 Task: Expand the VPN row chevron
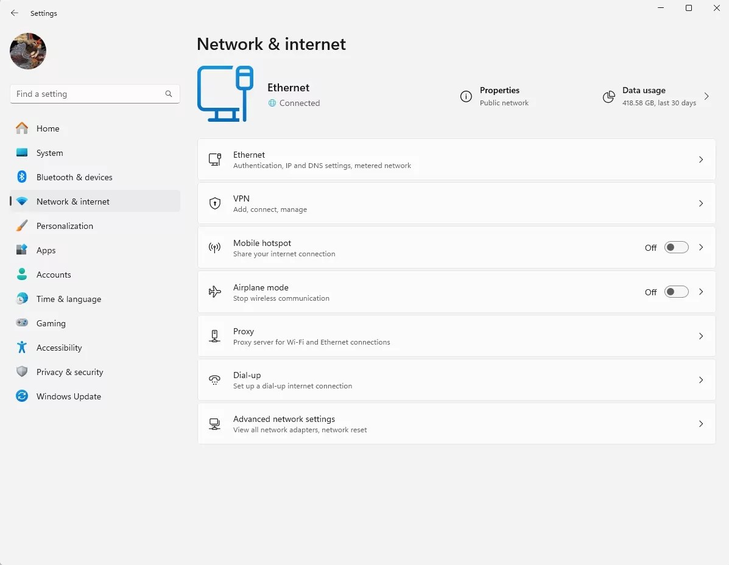tap(701, 203)
